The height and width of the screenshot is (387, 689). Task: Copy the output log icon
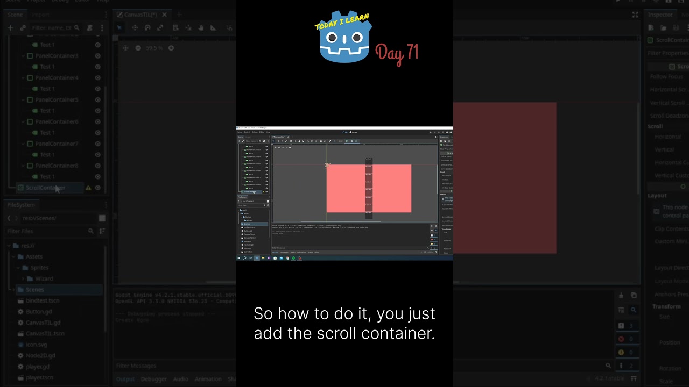(x=634, y=295)
